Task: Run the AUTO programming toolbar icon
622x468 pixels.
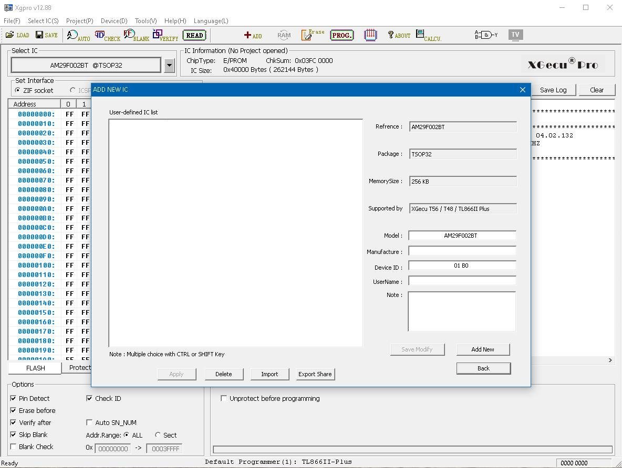Action: (78, 36)
